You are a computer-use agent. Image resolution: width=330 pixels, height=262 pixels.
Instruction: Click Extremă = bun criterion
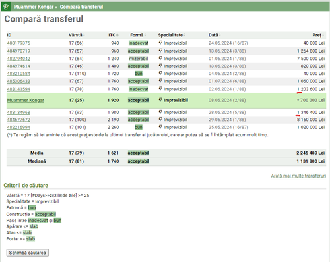(x=21, y=208)
